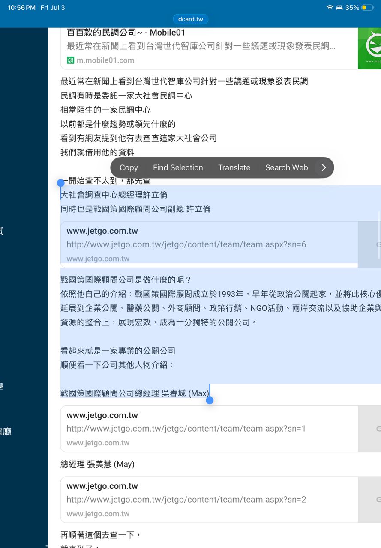This screenshot has height=548, width=381.
Task: Tap line 順便看一下公司其他人物介紹：
Action: pyautogui.click(x=118, y=365)
